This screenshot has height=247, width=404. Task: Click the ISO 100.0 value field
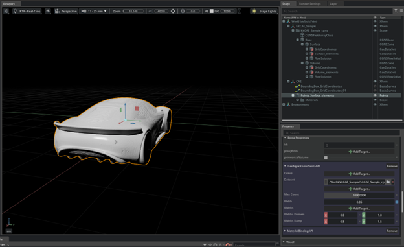tap(227, 11)
